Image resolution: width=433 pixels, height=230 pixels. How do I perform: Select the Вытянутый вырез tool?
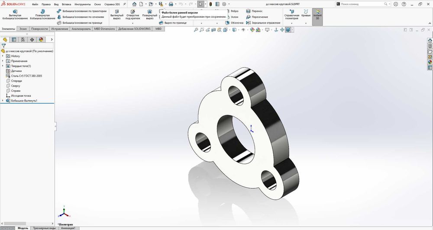[117, 15]
